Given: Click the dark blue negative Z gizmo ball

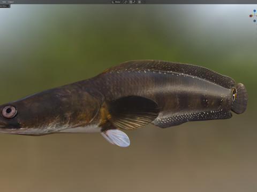Looking at the screenshot, I should tap(254, 21).
